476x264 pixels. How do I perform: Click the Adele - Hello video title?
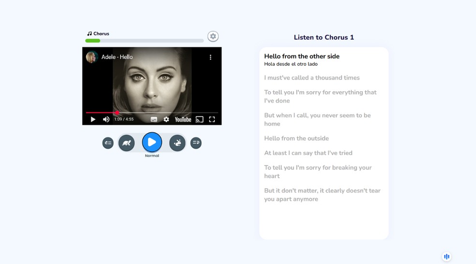pos(117,57)
